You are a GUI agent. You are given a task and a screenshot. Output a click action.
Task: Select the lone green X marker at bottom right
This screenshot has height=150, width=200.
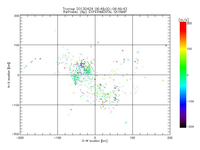pos(126,122)
